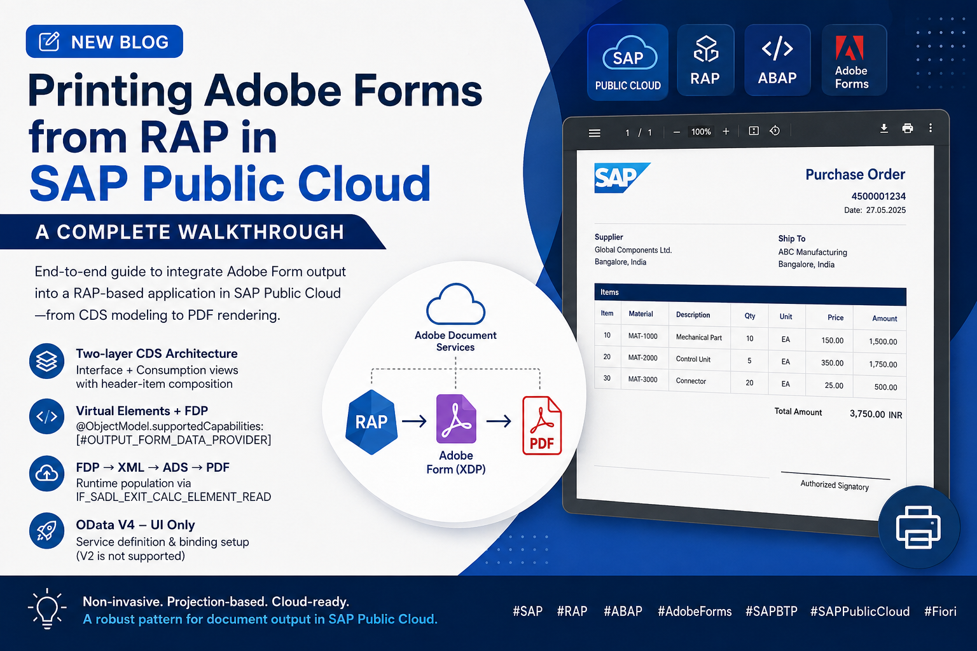
Task: Click the Authorized Signatory label
Action: pos(835,485)
